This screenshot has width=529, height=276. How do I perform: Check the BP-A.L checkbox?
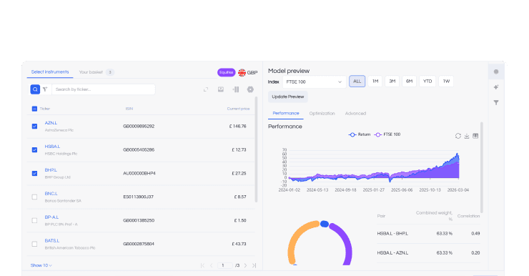[x=34, y=220]
